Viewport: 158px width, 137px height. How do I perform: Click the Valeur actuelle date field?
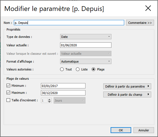coord(86,45)
